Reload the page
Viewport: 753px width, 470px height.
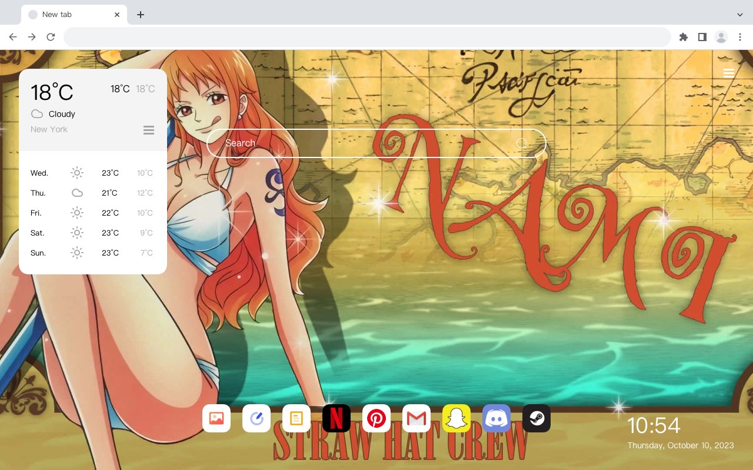51,37
